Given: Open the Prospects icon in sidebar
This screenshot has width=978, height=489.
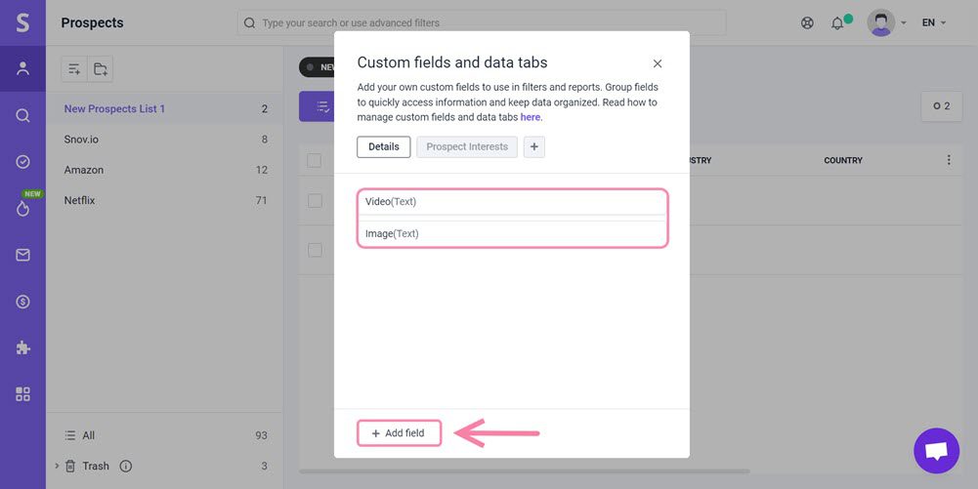Looking at the screenshot, I should coord(22,68).
